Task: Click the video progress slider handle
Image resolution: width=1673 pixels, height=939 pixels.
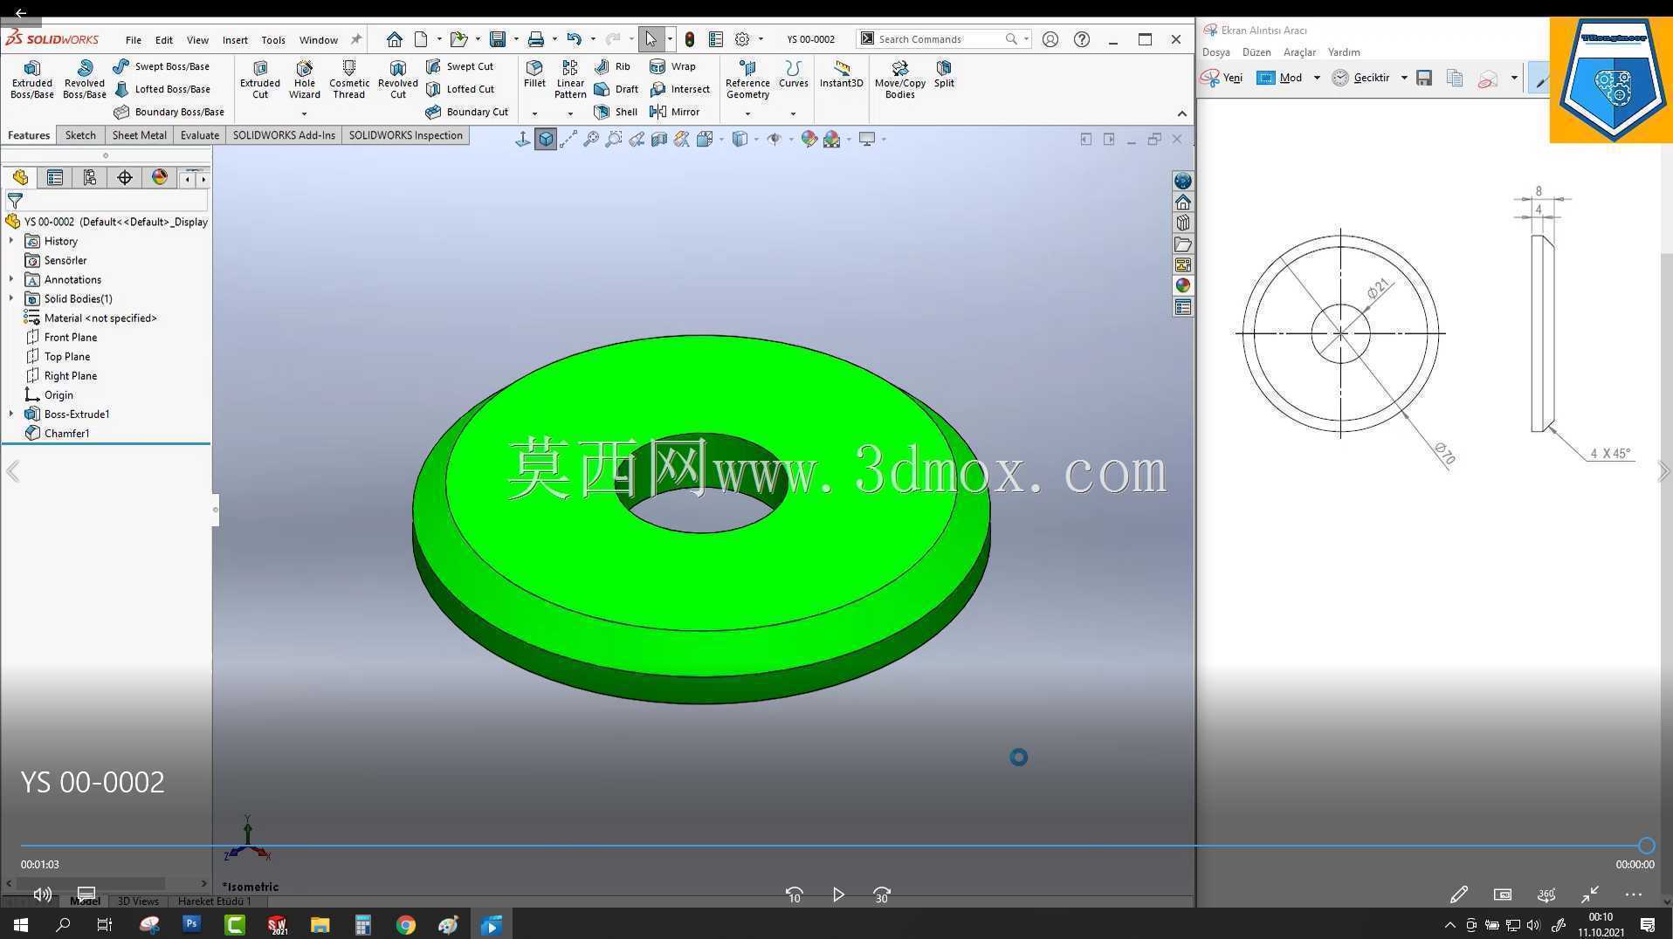Action: 1646,846
